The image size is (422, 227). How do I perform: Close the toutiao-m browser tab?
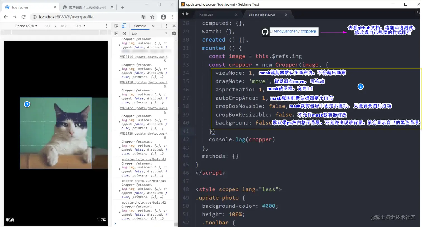pyautogui.click(x=55, y=7)
